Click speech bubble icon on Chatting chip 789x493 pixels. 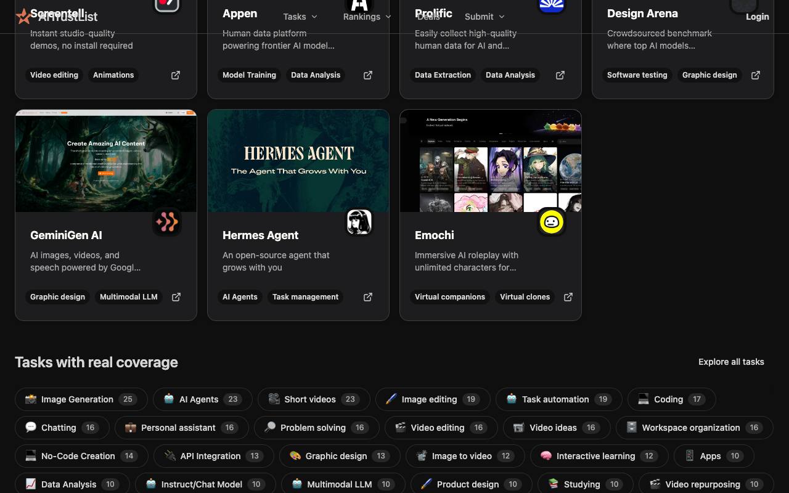point(31,428)
